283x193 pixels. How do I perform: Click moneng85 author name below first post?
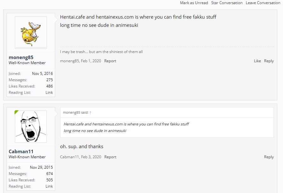point(69,61)
